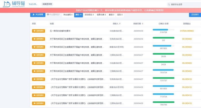Click the question mark help icon
The image size is (201, 108).
(x=48, y=14)
